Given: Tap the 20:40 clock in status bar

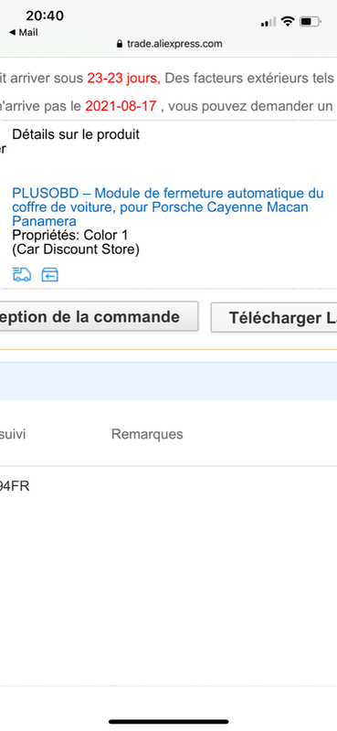Looking at the screenshot, I should coord(45,16).
